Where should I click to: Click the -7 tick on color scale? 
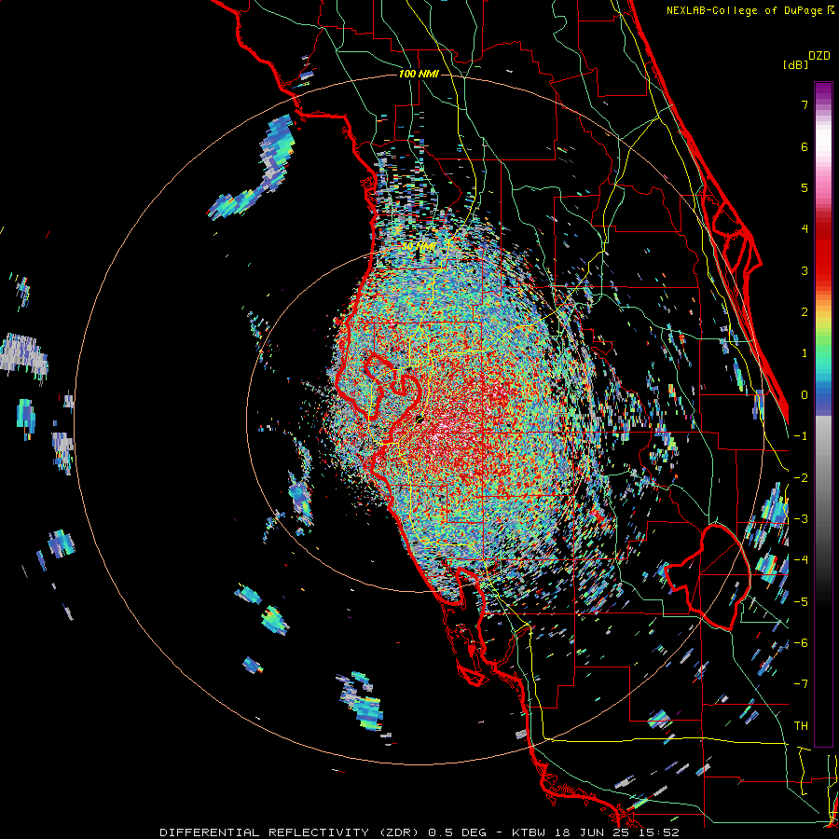pos(801,684)
